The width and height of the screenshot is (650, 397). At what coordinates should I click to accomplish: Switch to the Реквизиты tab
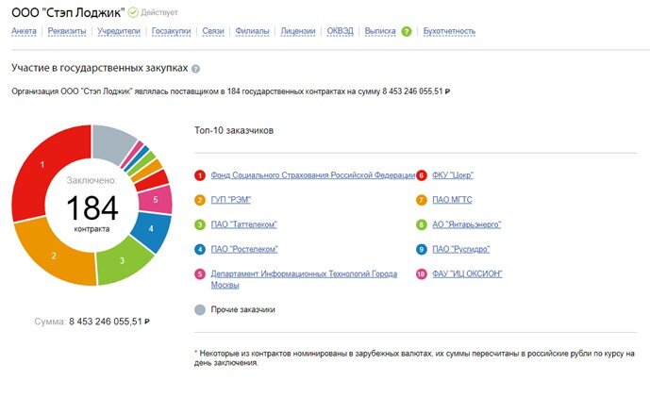pos(67,31)
